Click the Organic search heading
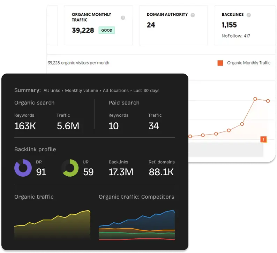 (35, 103)
